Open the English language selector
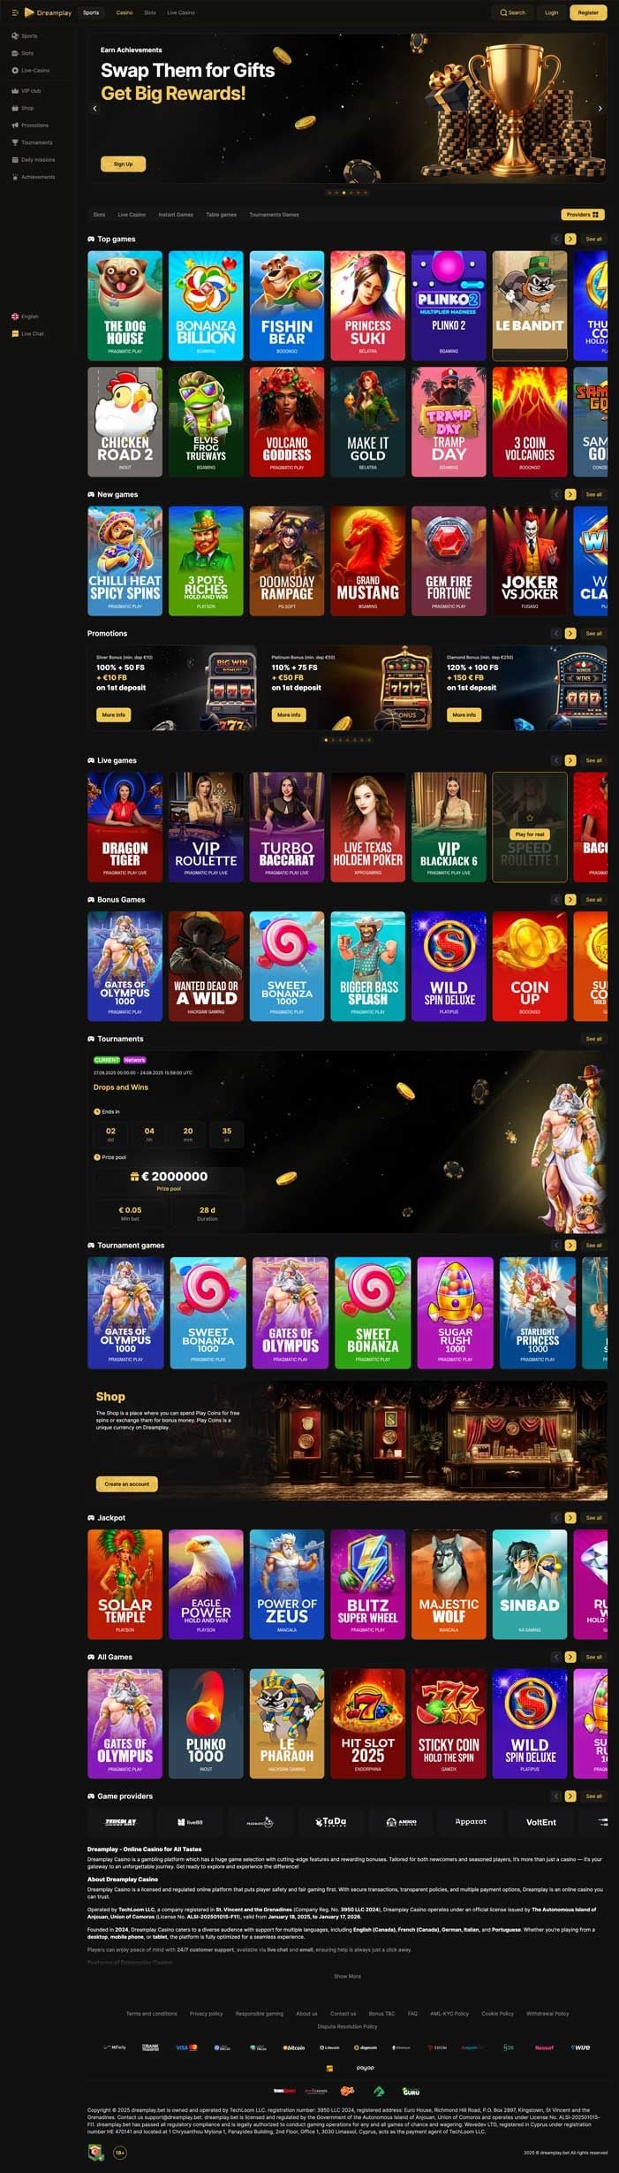The image size is (619, 2173). 26,316
